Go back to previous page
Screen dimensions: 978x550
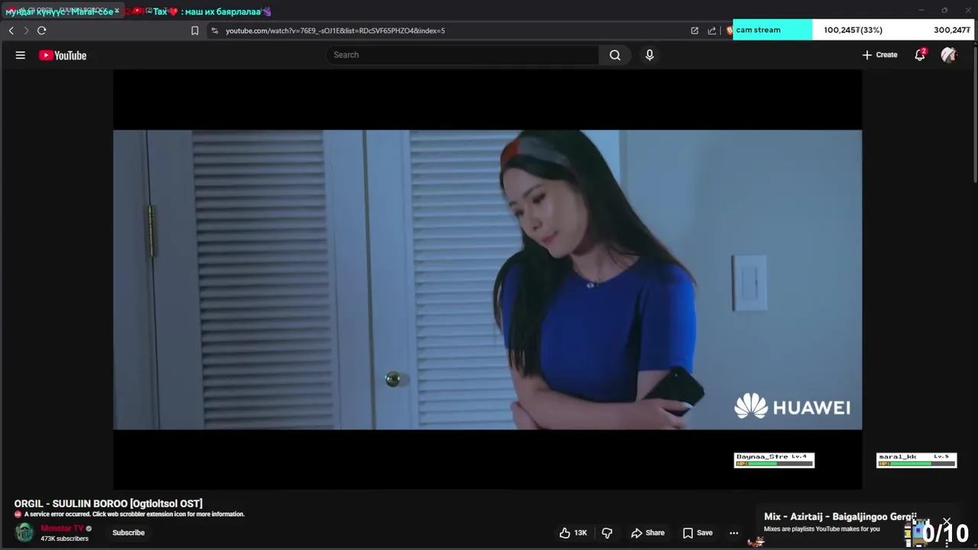point(11,31)
